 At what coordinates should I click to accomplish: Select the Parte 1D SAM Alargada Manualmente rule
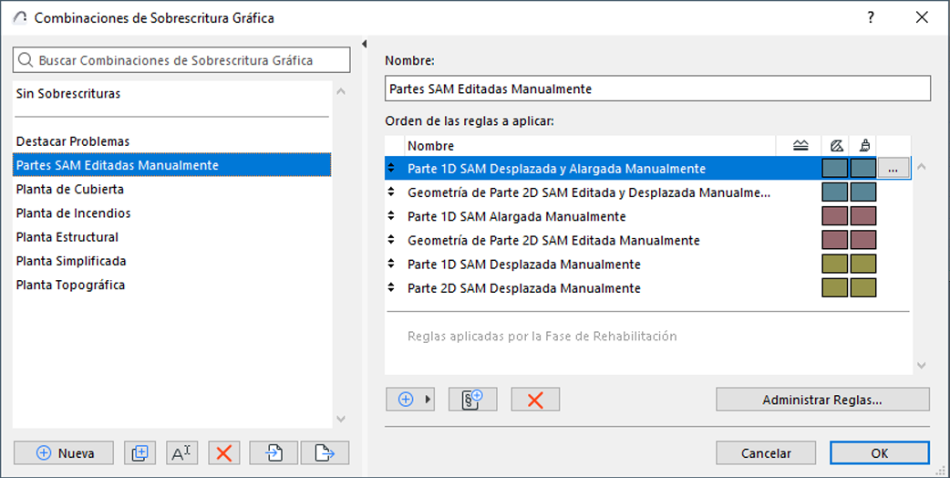(x=516, y=217)
